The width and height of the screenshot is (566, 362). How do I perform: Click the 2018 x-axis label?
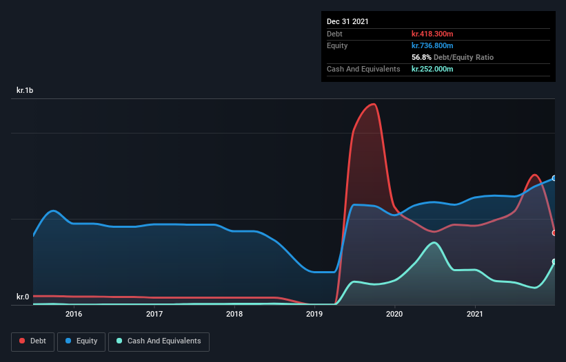click(x=234, y=314)
